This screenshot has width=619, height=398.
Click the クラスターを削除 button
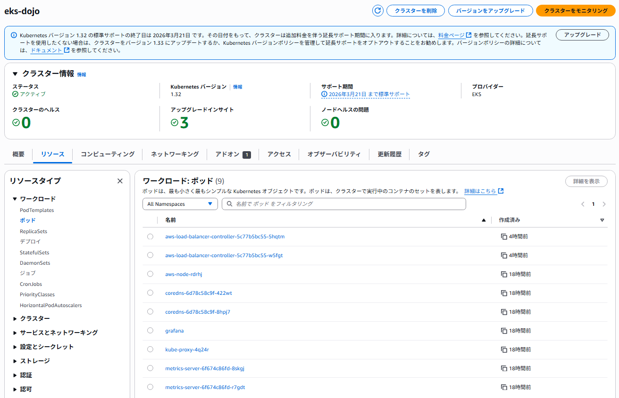[416, 11]
